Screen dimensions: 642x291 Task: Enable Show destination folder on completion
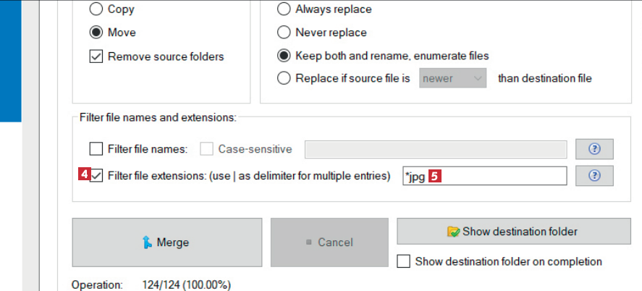(x=404, y=261)
